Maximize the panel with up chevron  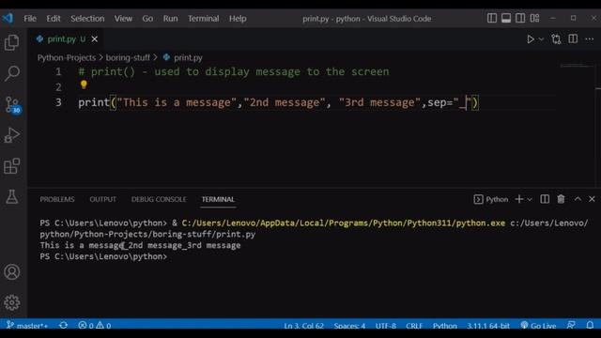pos(578,199)
